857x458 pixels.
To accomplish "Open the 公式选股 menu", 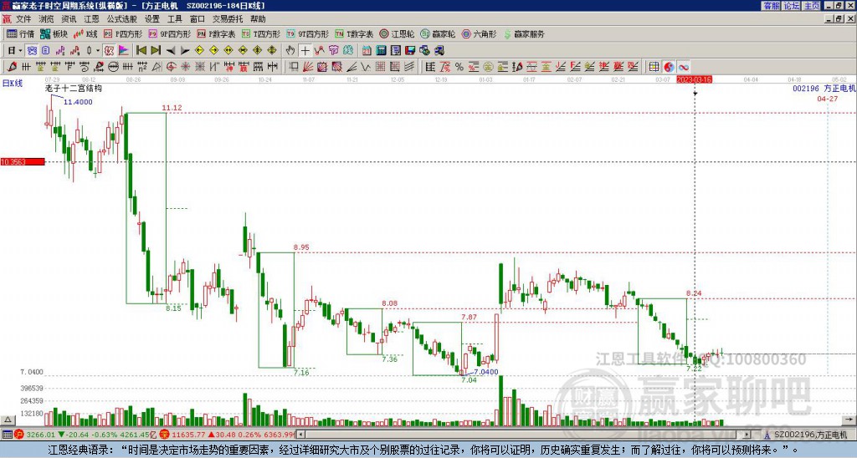I will [x=122, y=19].
